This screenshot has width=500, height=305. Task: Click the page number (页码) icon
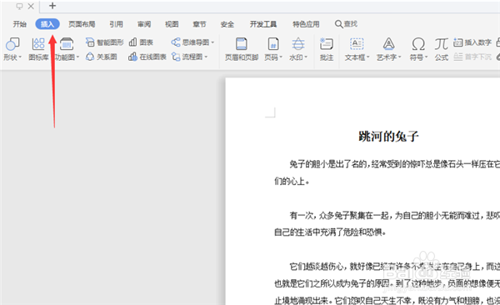click(x=273, y=44)
